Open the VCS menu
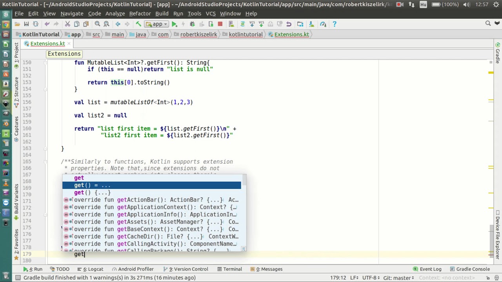The width and height of the screenshot is (502, 282). click(x=211, y=13)
